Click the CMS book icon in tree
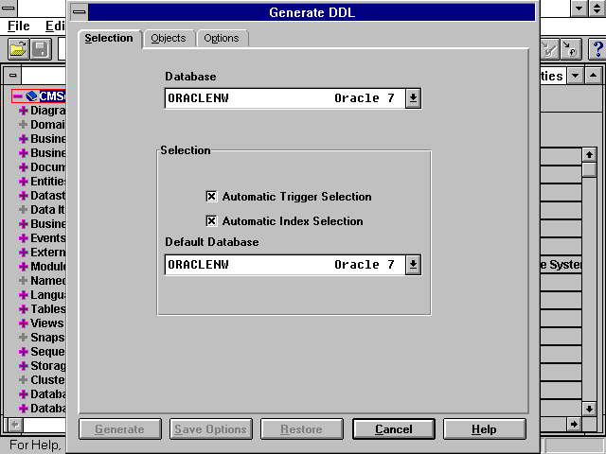Image resolution: width=606 pixels, height=454 pixels. coord(31,96)
